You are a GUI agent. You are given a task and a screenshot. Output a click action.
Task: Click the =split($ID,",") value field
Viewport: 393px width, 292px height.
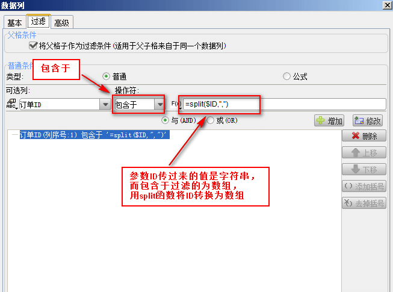point(285,104)
